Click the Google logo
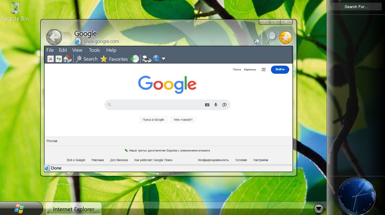The image size is (385, 215). 167,84
